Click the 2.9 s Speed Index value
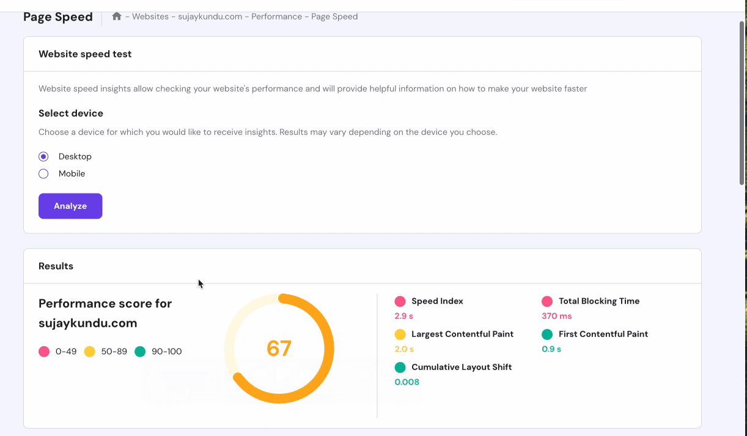The image size is (747, 436). [405, 316]
